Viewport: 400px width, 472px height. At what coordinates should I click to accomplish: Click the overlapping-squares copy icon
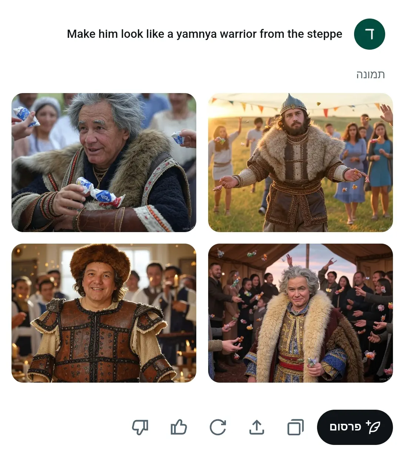296,427
